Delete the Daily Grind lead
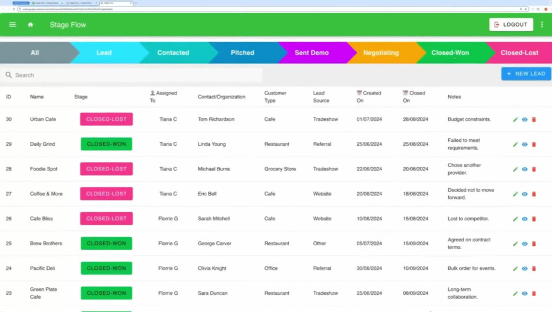Screen dimensions: 552x312 point(534,144)
